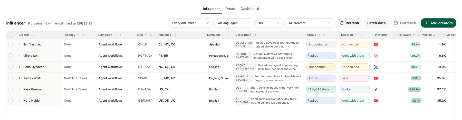Sort table using Audience sort arrows
The height and width of the screenshot is (120, 462).
[175, 35]
